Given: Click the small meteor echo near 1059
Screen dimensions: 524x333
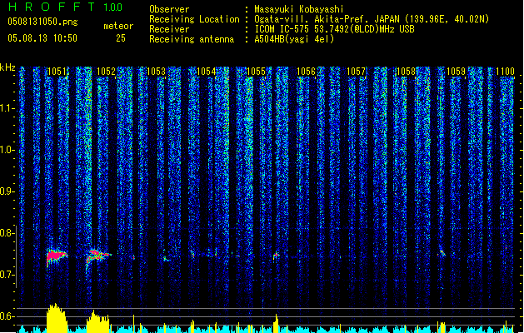Looking at the screenshot, I should (x=442, y=253).
